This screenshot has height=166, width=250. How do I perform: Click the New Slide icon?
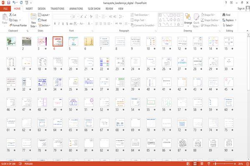point(33,16)
